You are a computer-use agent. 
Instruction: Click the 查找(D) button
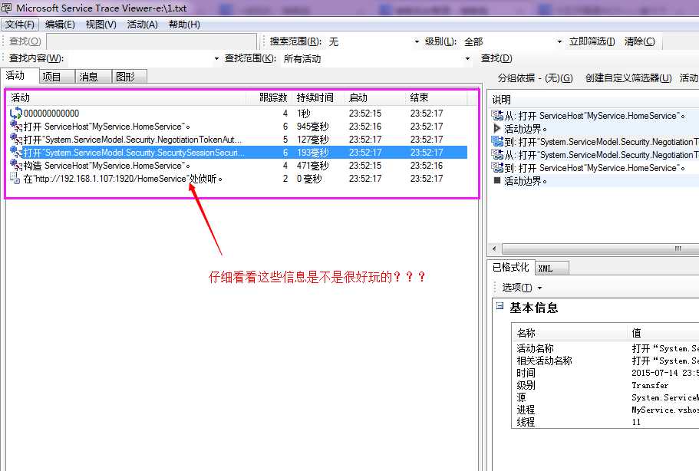click(496, 58)
